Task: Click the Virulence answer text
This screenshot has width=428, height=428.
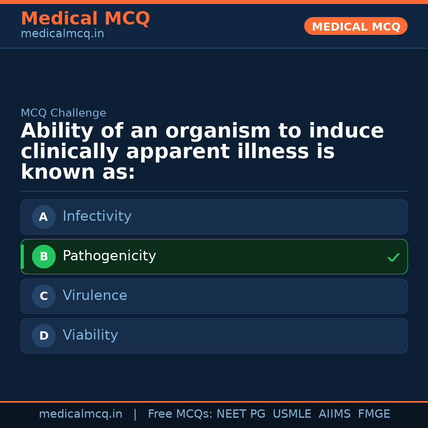Action: pos(95,296)
